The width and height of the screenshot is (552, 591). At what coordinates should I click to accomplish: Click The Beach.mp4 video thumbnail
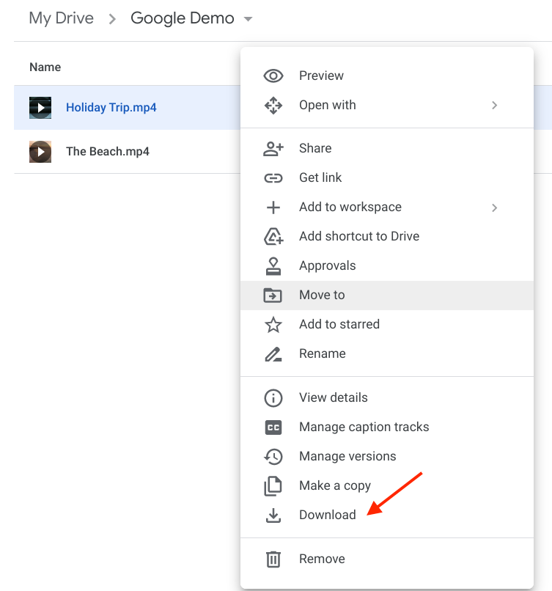40,152
